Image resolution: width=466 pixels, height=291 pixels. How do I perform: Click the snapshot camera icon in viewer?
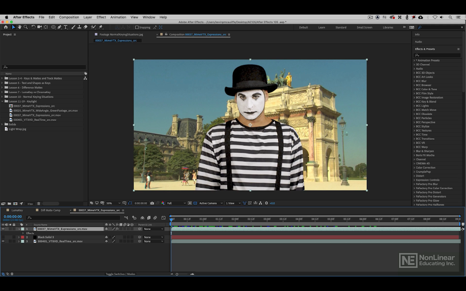point(152,203)
